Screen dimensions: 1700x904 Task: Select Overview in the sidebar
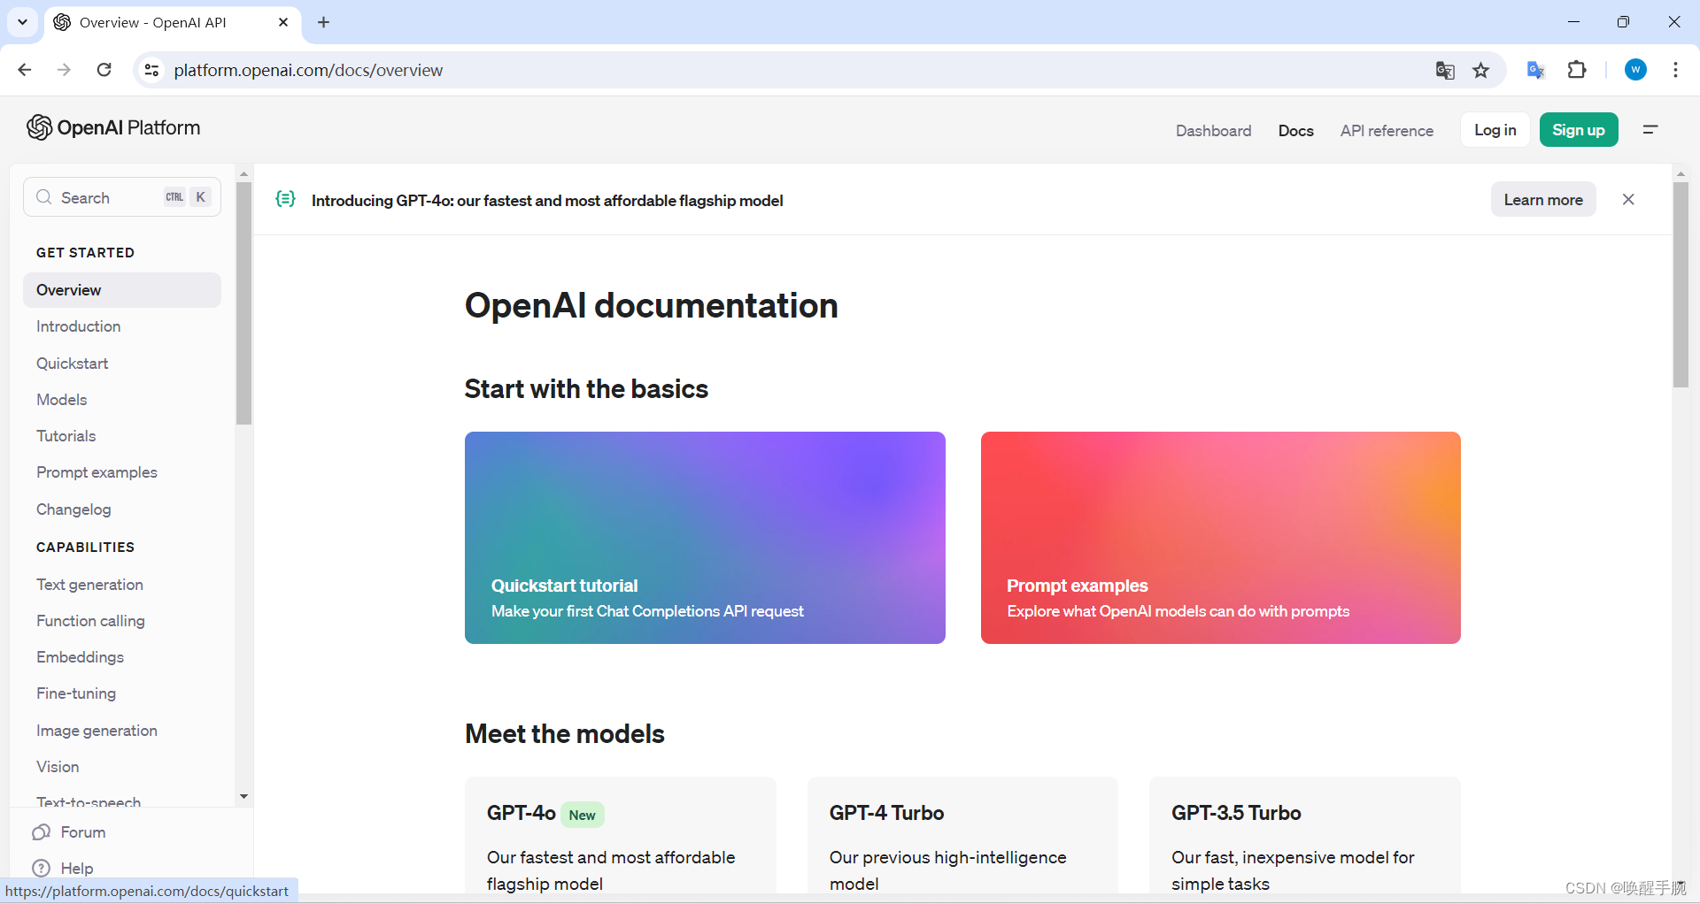[x=122, y=290]
